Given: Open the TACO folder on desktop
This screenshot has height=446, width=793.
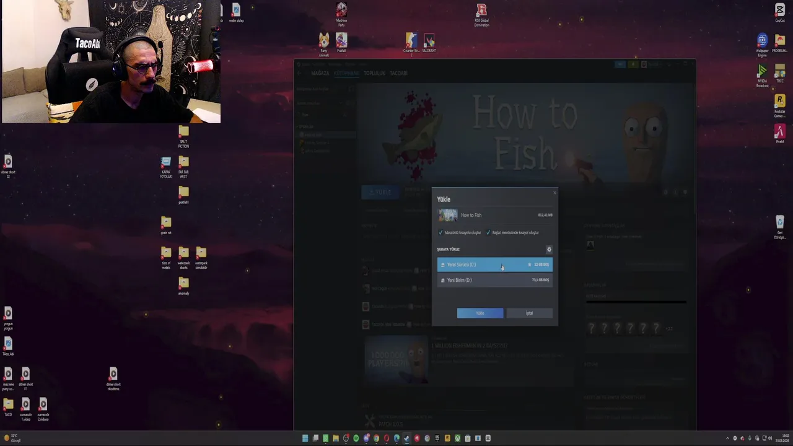Looking at the screenshot, I should coord(8,407).
